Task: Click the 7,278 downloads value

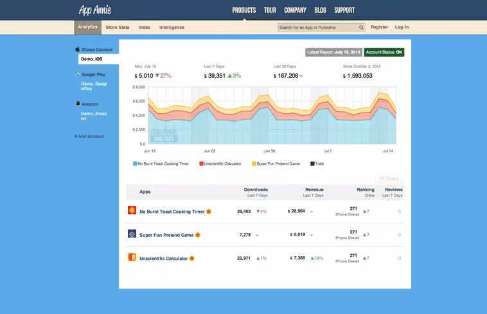Action: (245, 235)
